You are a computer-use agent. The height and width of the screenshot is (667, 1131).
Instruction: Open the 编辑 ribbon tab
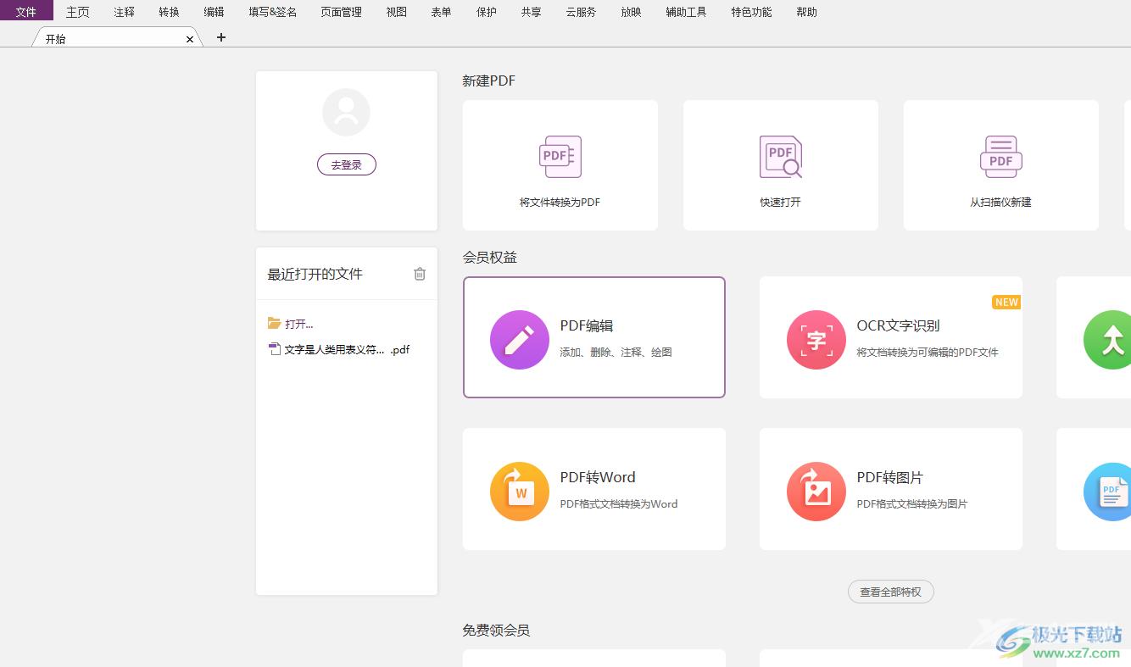tap(214, 12)
